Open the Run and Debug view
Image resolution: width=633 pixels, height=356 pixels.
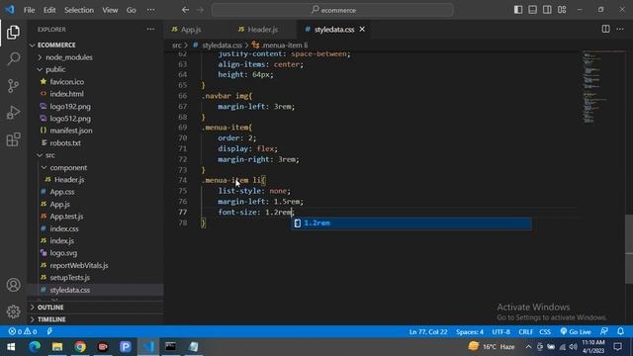tap(13, 113)
